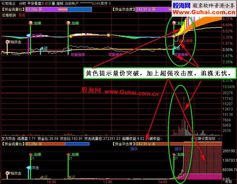
Task: Click the first red ball 起爆 icon in the upper chart
Action: tap(31, 23)
